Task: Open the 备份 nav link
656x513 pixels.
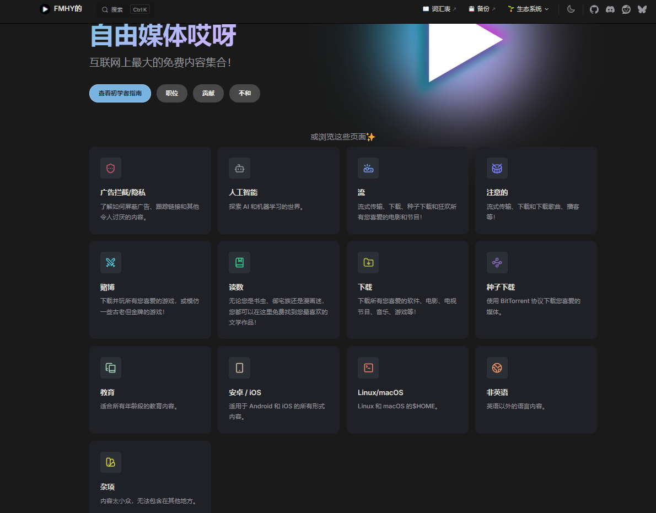Action: (482, 9)
